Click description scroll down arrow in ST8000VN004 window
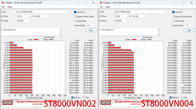This screenshot has width=196, height=109. pyautogui.click(x=159, y=34)
